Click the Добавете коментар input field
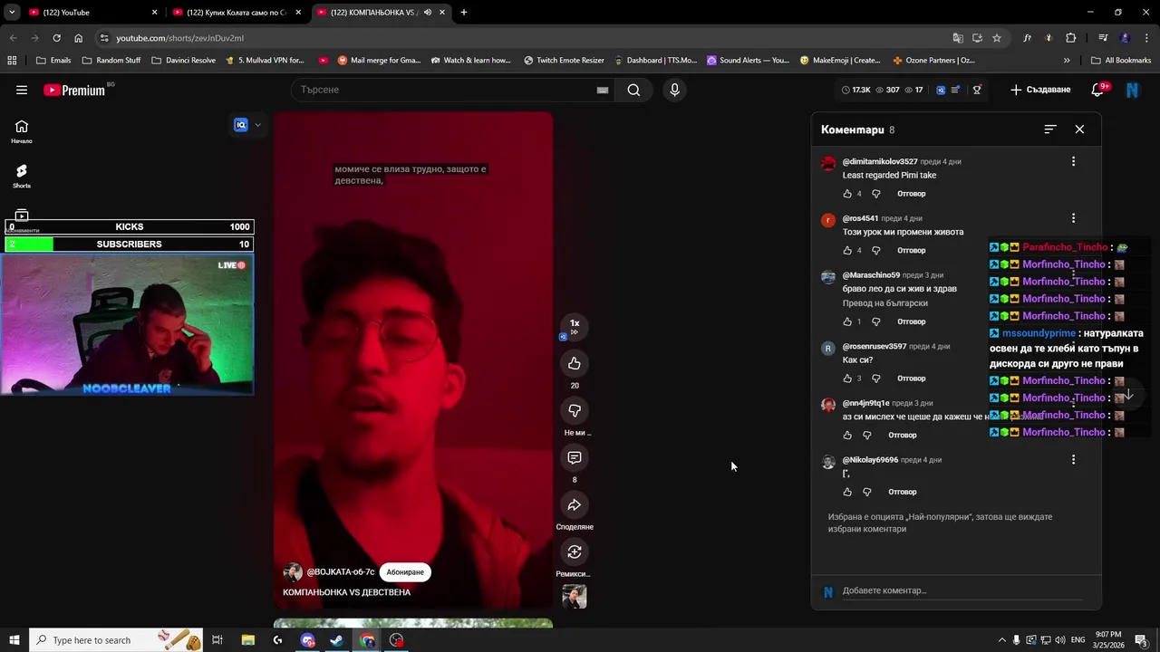The height and width of the screenshot is (652, 1160). 961,590
